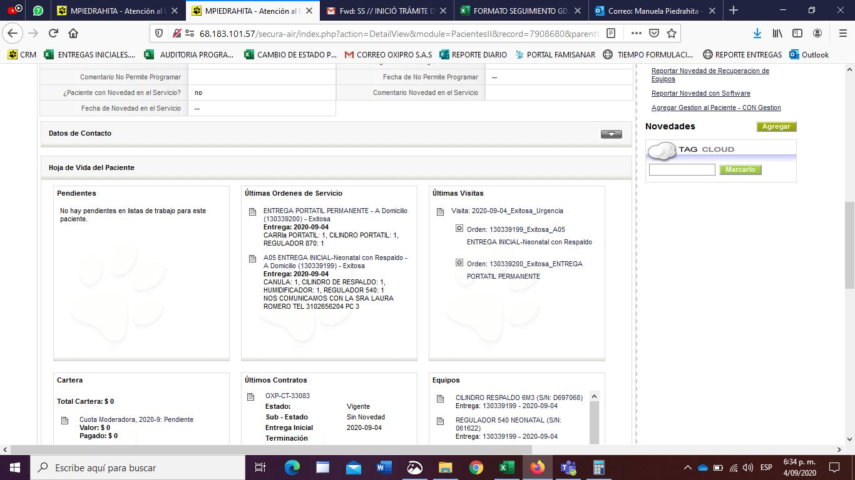Open document icon for CILINDRO RESPALDO 6M3

[440, 399]
